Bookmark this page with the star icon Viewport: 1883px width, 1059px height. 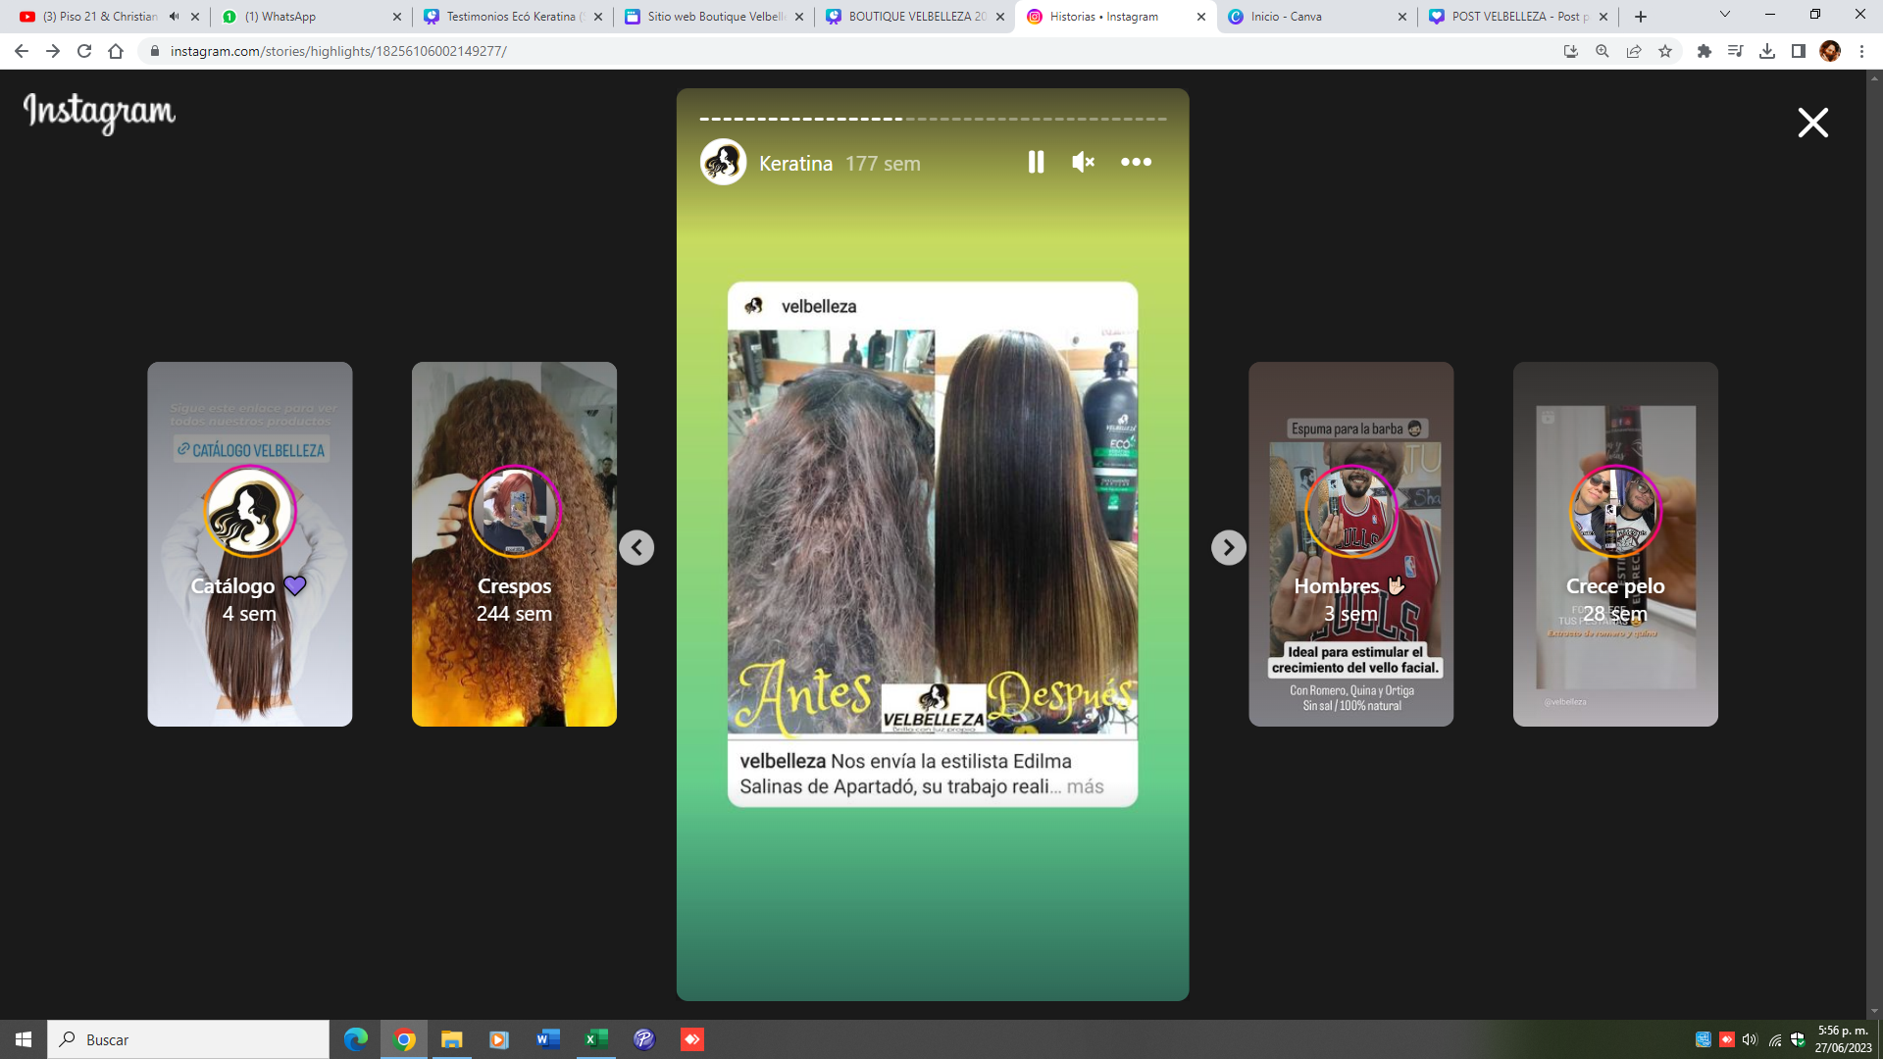click(x=1665, y=51)
